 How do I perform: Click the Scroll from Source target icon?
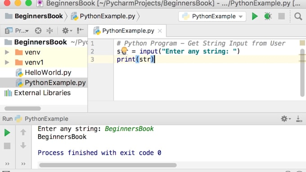(38, 31)
